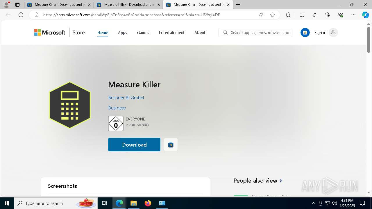Click the Sign in person icon
Viewport: 372px width, 209px height.
[x=333, y=33]
